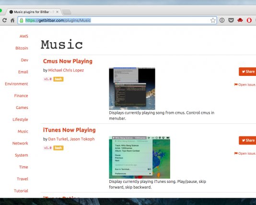The width and height of the screenshot is (256, 205).
Task: Bookmark this page with the star icon
Action: click(213, 20)
